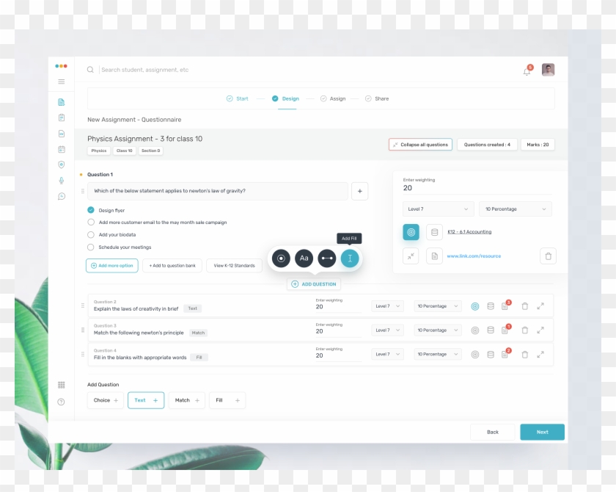Image resolution: width=616 pixels, height=492 pixels.
Task: Select the 'Add your biodata' option
Action: pos(91,235)
